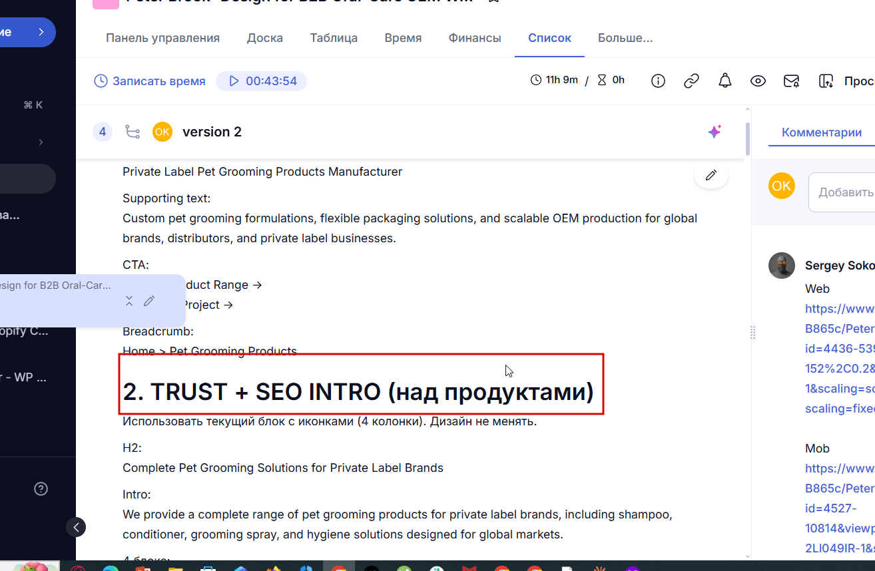Click the Добавить comment input field
The height and width of the screenshot is (571, 875).
click(842, 192)
